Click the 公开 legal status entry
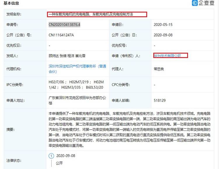 (x=59, y=163)
